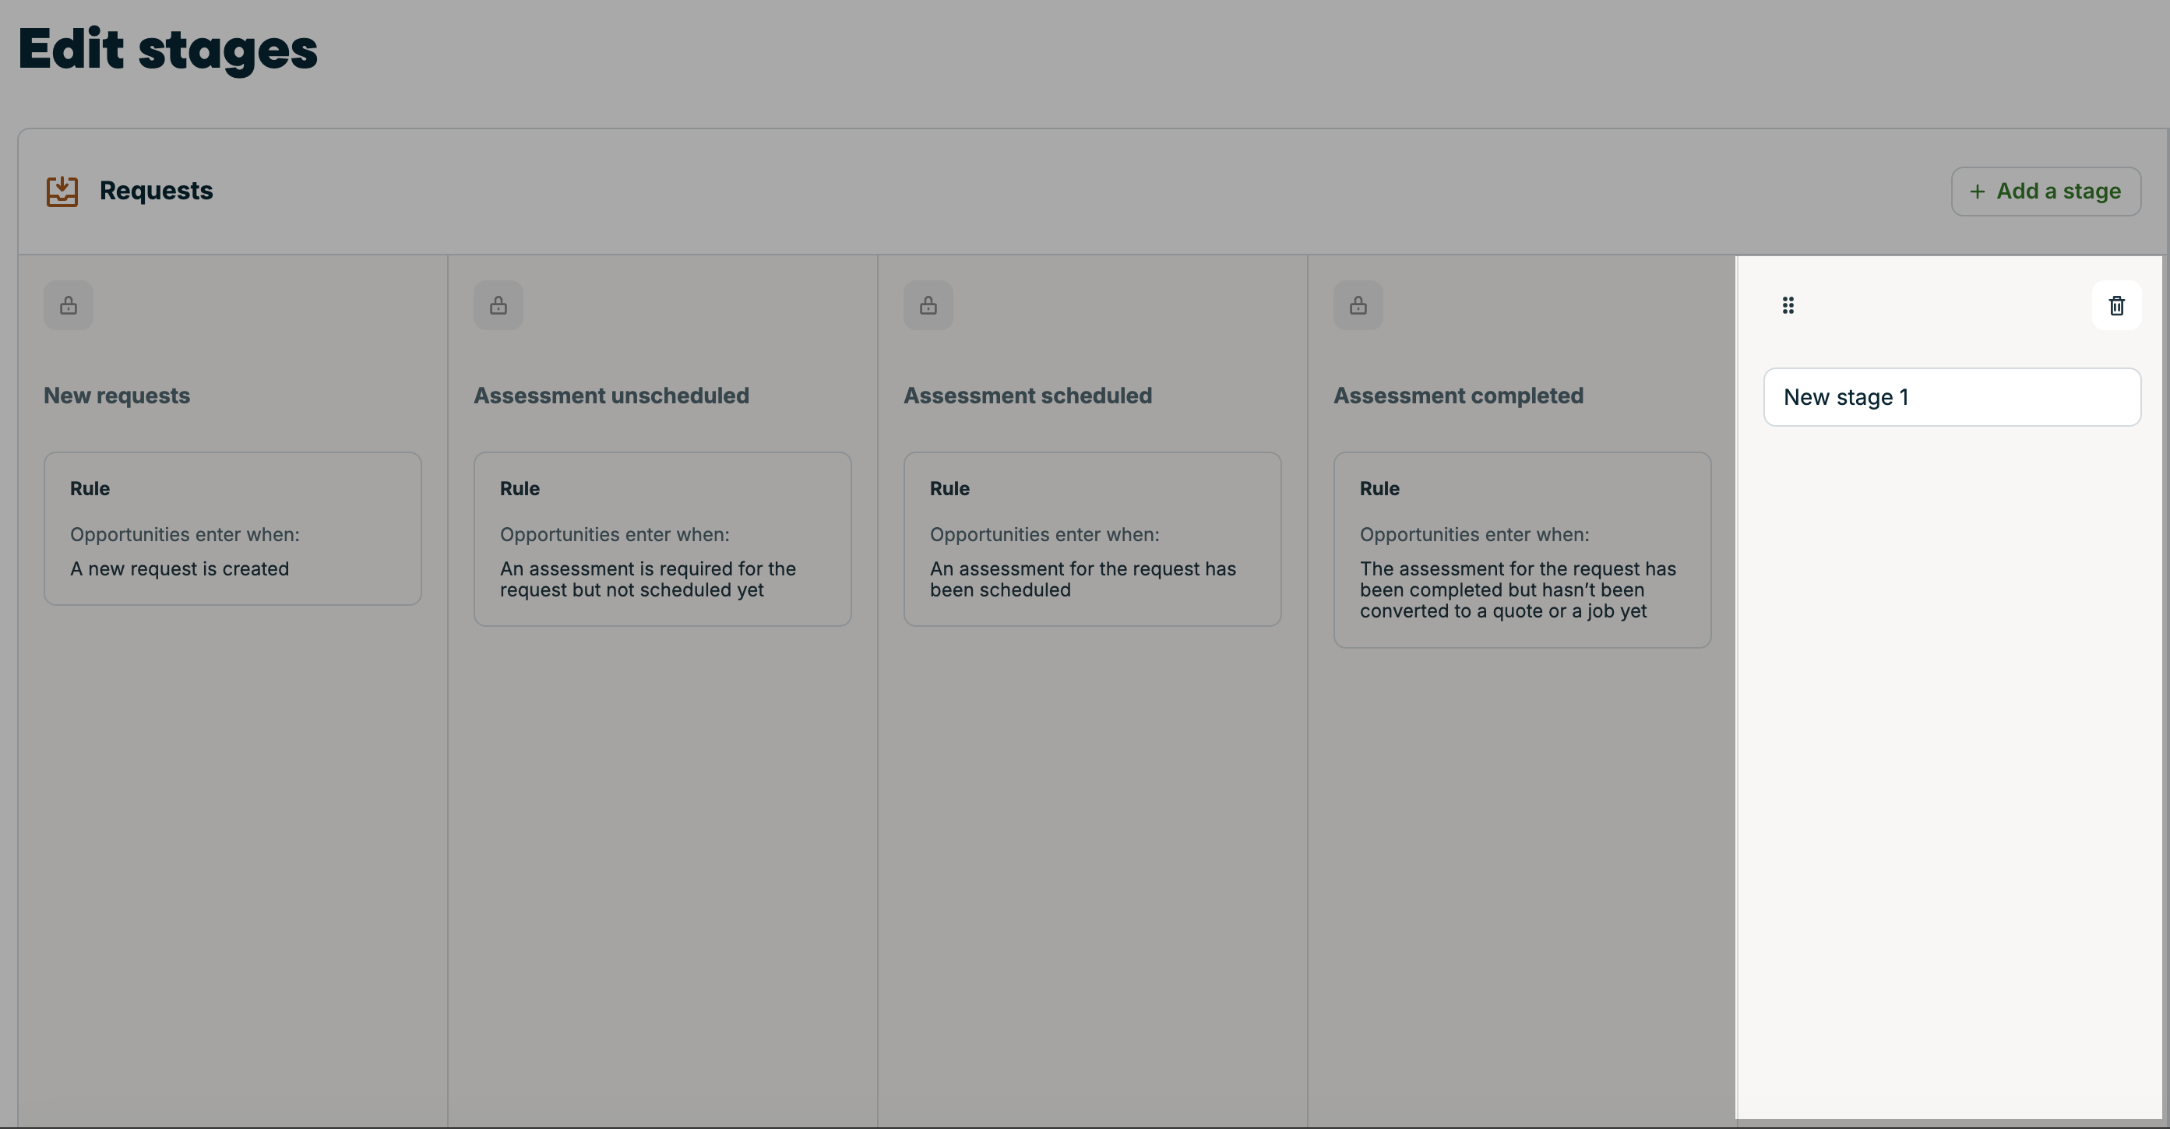Screen dimensions: 2170x1129
Task: Click the 'A new request is created' rule card
Action: click(x=232, y=529)
